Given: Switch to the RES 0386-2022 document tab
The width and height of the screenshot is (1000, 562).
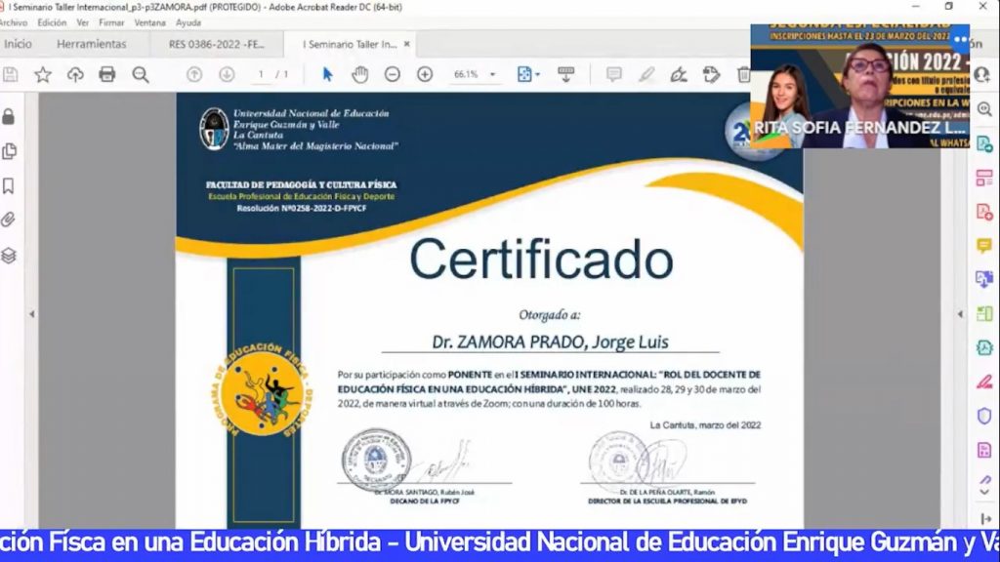Looking at the screenshot, I should click(216, 44).
